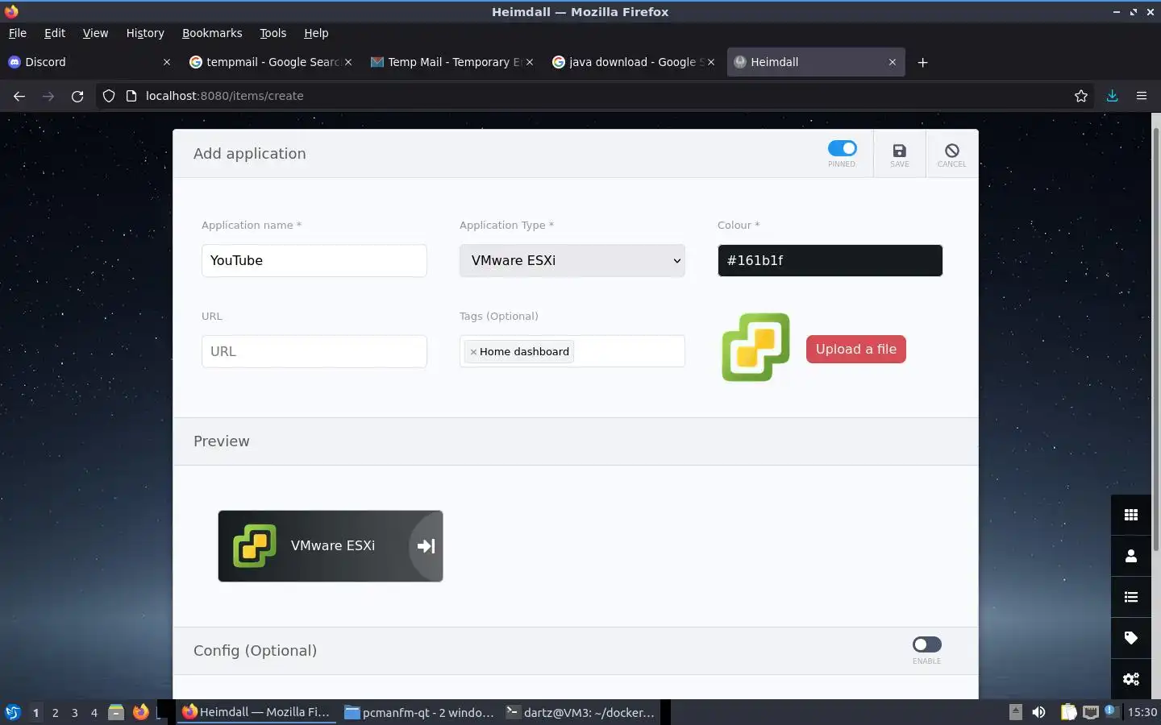This screenshot has height=725, width=1161.
Task: Click the address bar URL
Action: click(x=225, y=96)
